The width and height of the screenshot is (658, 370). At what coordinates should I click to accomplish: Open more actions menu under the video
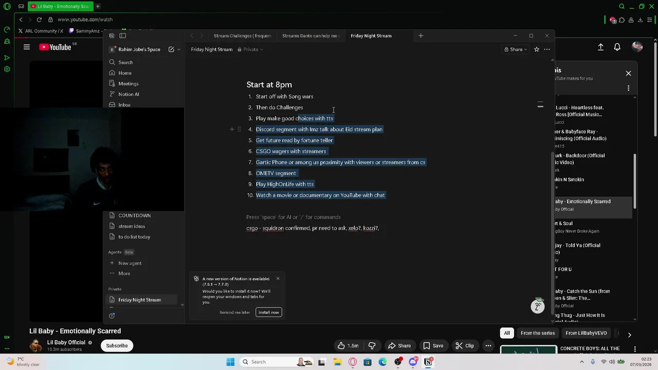tap(488, 346)
